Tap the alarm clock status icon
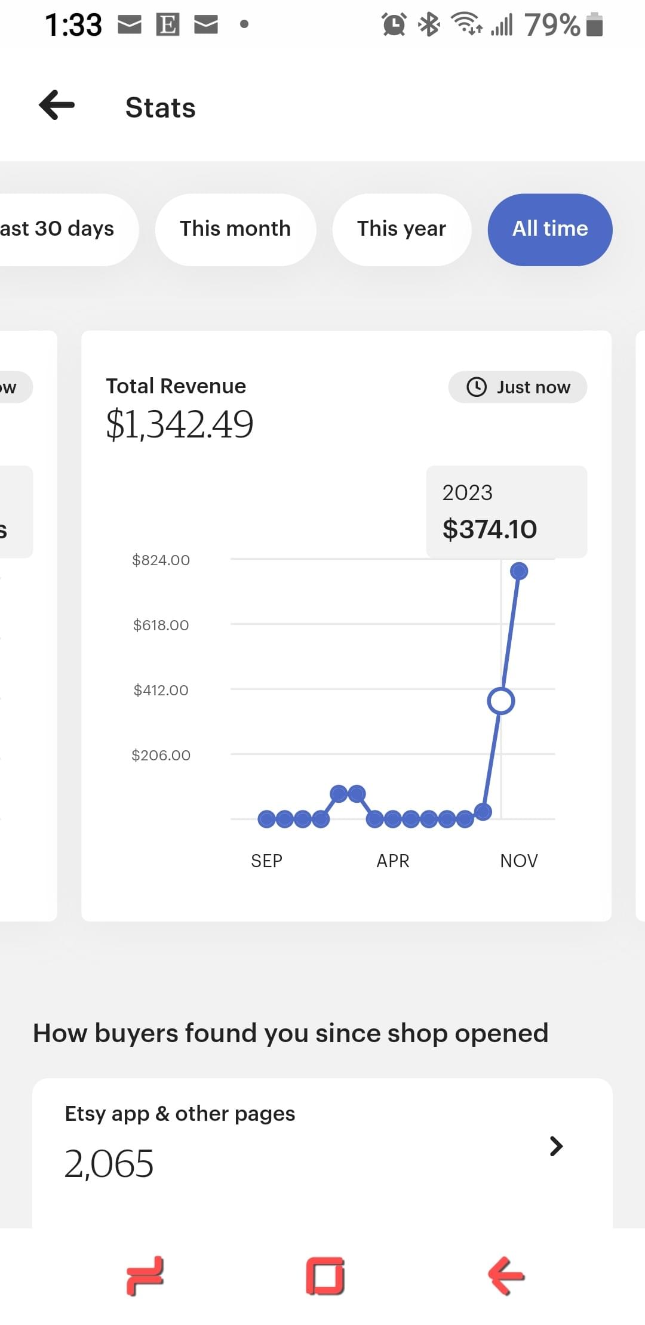 tap(394, 24)
